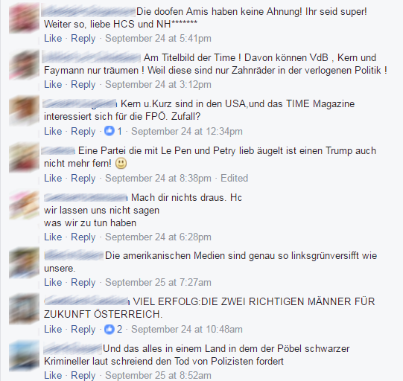Open the 'Edited' history link
The image size is (403, 381).
click(234, 178)
